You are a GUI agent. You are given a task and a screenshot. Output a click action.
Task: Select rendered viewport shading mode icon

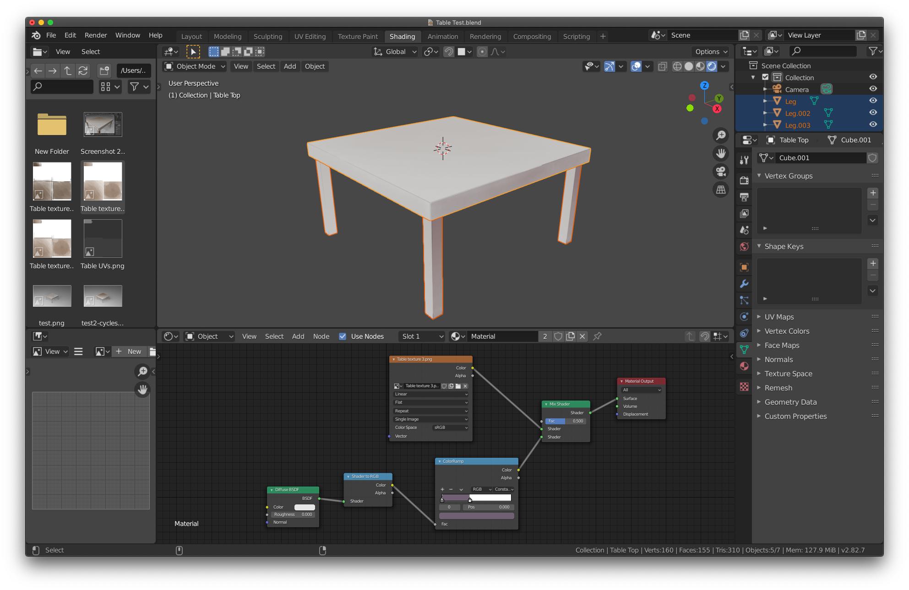click(712, 66)
